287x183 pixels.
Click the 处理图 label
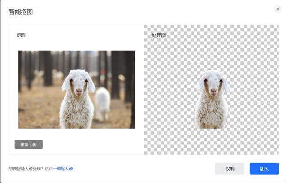click(159, 35)
